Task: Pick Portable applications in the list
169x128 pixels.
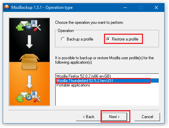Action: tap(107, 85)
